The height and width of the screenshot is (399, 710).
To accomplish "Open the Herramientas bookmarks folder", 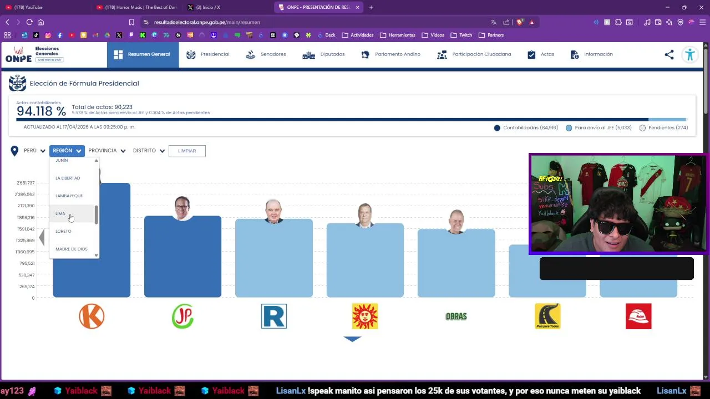I will click(398, 35).
